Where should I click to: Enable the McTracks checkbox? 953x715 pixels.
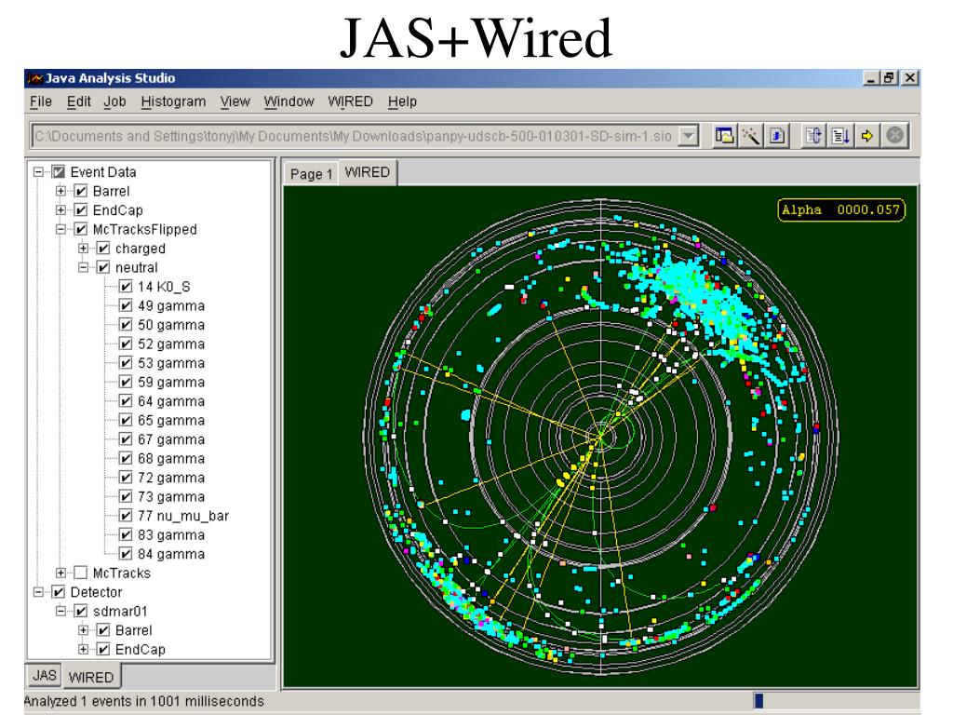pos(81,573)
